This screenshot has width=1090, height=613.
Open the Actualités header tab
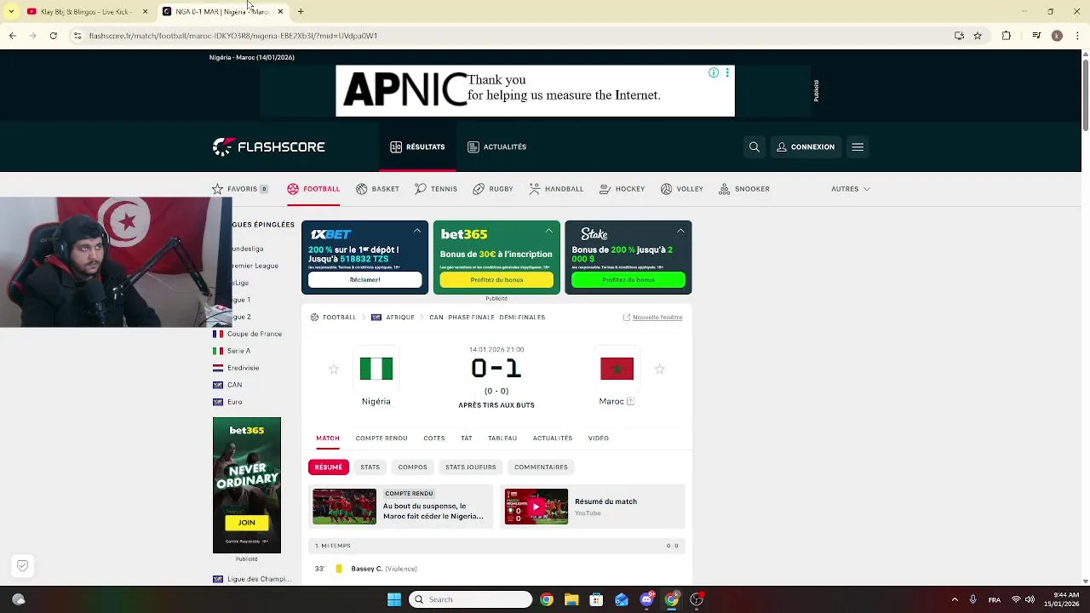(x=497, y=146)
